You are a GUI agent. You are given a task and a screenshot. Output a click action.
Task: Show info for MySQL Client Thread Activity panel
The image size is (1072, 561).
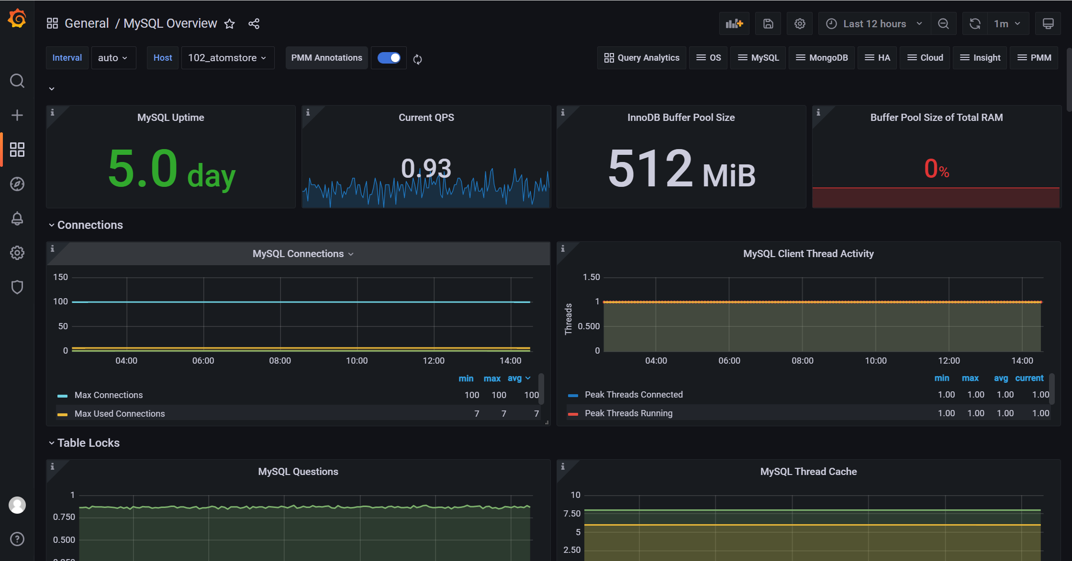pyautogui.click(x=563, y=248)
